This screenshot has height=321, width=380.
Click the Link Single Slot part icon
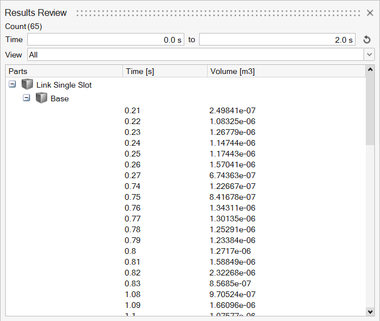(27, 85)
